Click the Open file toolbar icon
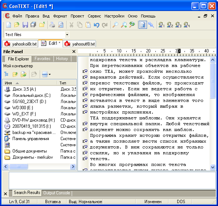This screenshot has width=218, height=206. (17, 25)
